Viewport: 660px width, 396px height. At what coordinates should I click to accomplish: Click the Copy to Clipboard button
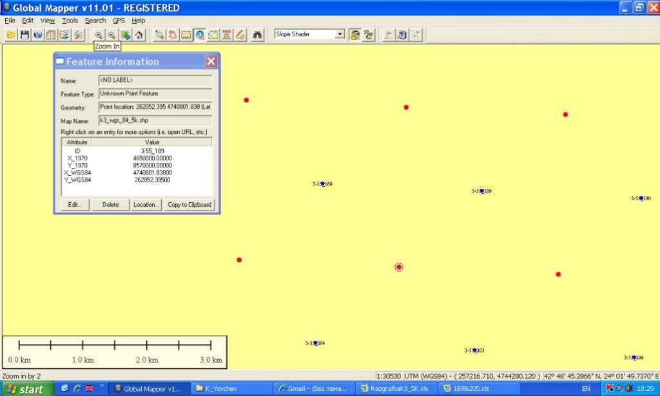tap(189, 205)
